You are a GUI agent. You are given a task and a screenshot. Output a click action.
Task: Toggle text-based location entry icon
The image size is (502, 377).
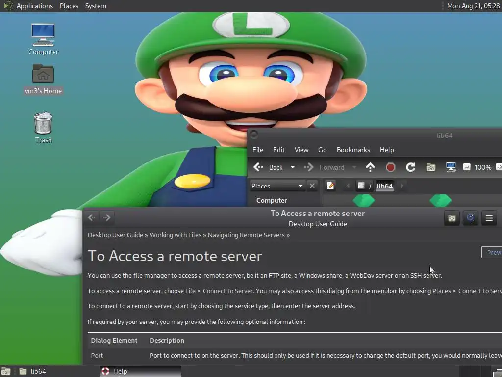click(330, 186)
